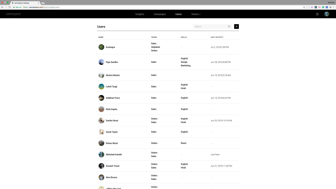Click the black plus add-user button
The width and height of the screenshot is (336, 189).
[x=237, y=27]
